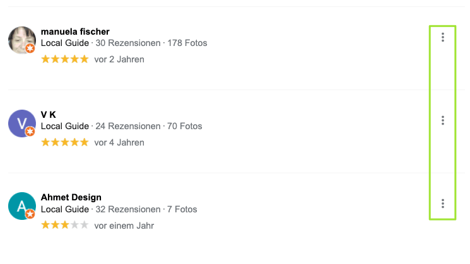
Task: Click Local Guide badge on V K's avatar
Action: point(30,132)
